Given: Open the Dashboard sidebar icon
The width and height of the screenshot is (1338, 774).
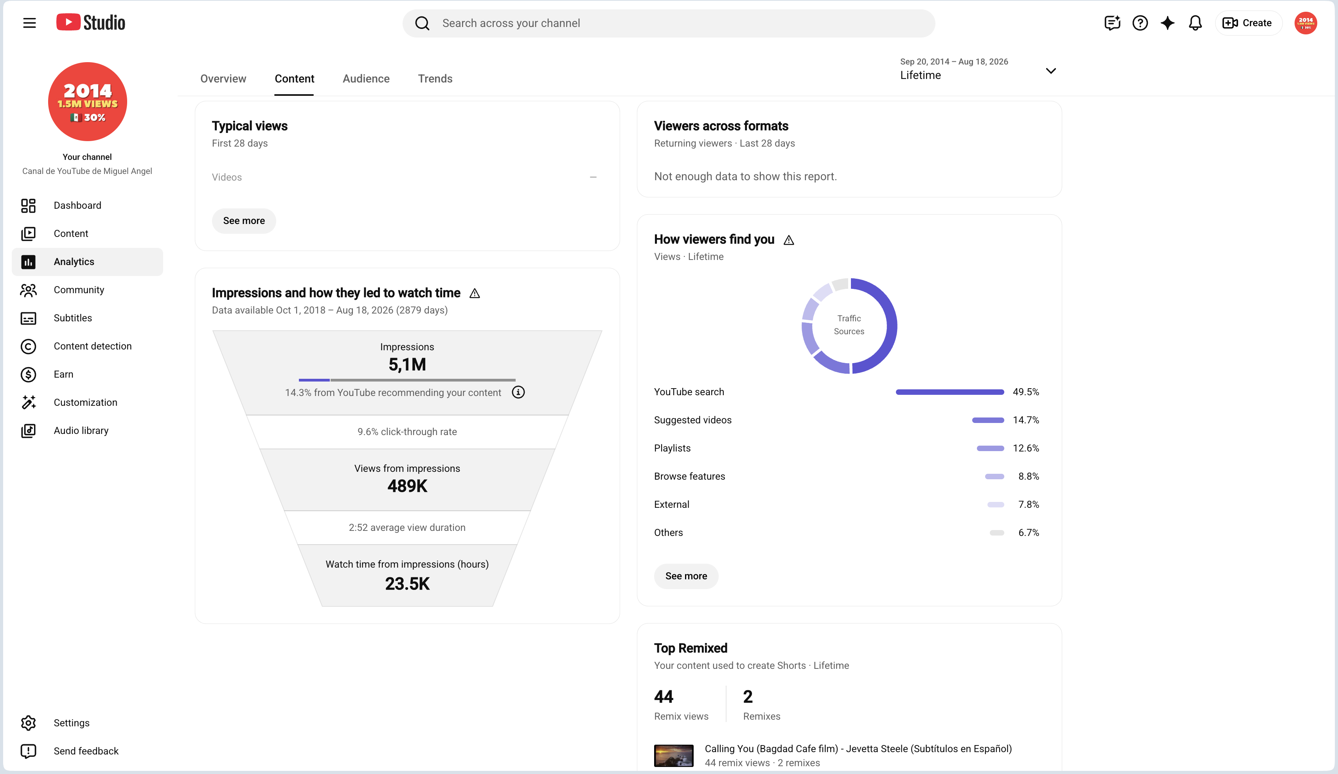Looking at the screenshot, I should [28, 205].
